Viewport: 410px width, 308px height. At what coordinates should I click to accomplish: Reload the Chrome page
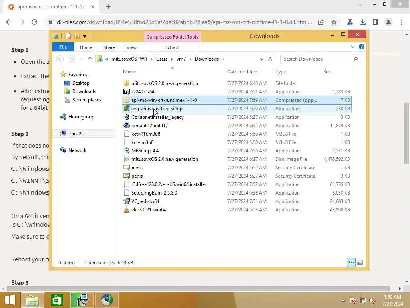34,22
